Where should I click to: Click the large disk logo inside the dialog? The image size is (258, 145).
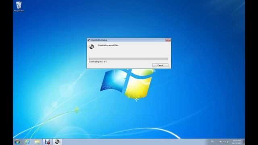tap(92, 47)
